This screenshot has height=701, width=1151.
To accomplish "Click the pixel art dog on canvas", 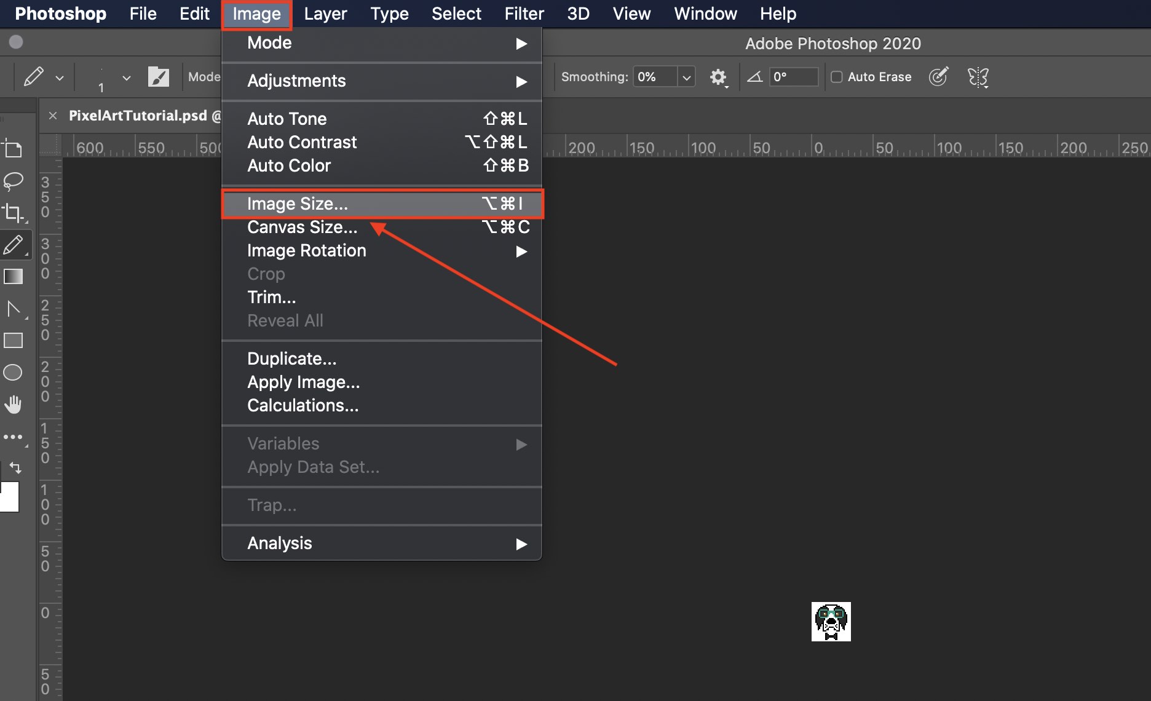I will 831,622.
